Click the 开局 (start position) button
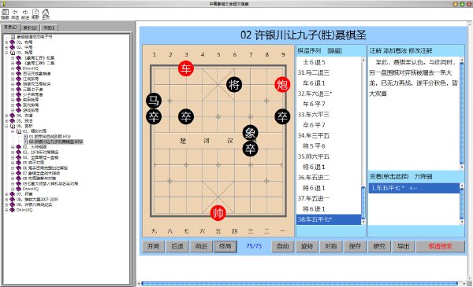The image size is (473, 287). (x=153, y=246)
